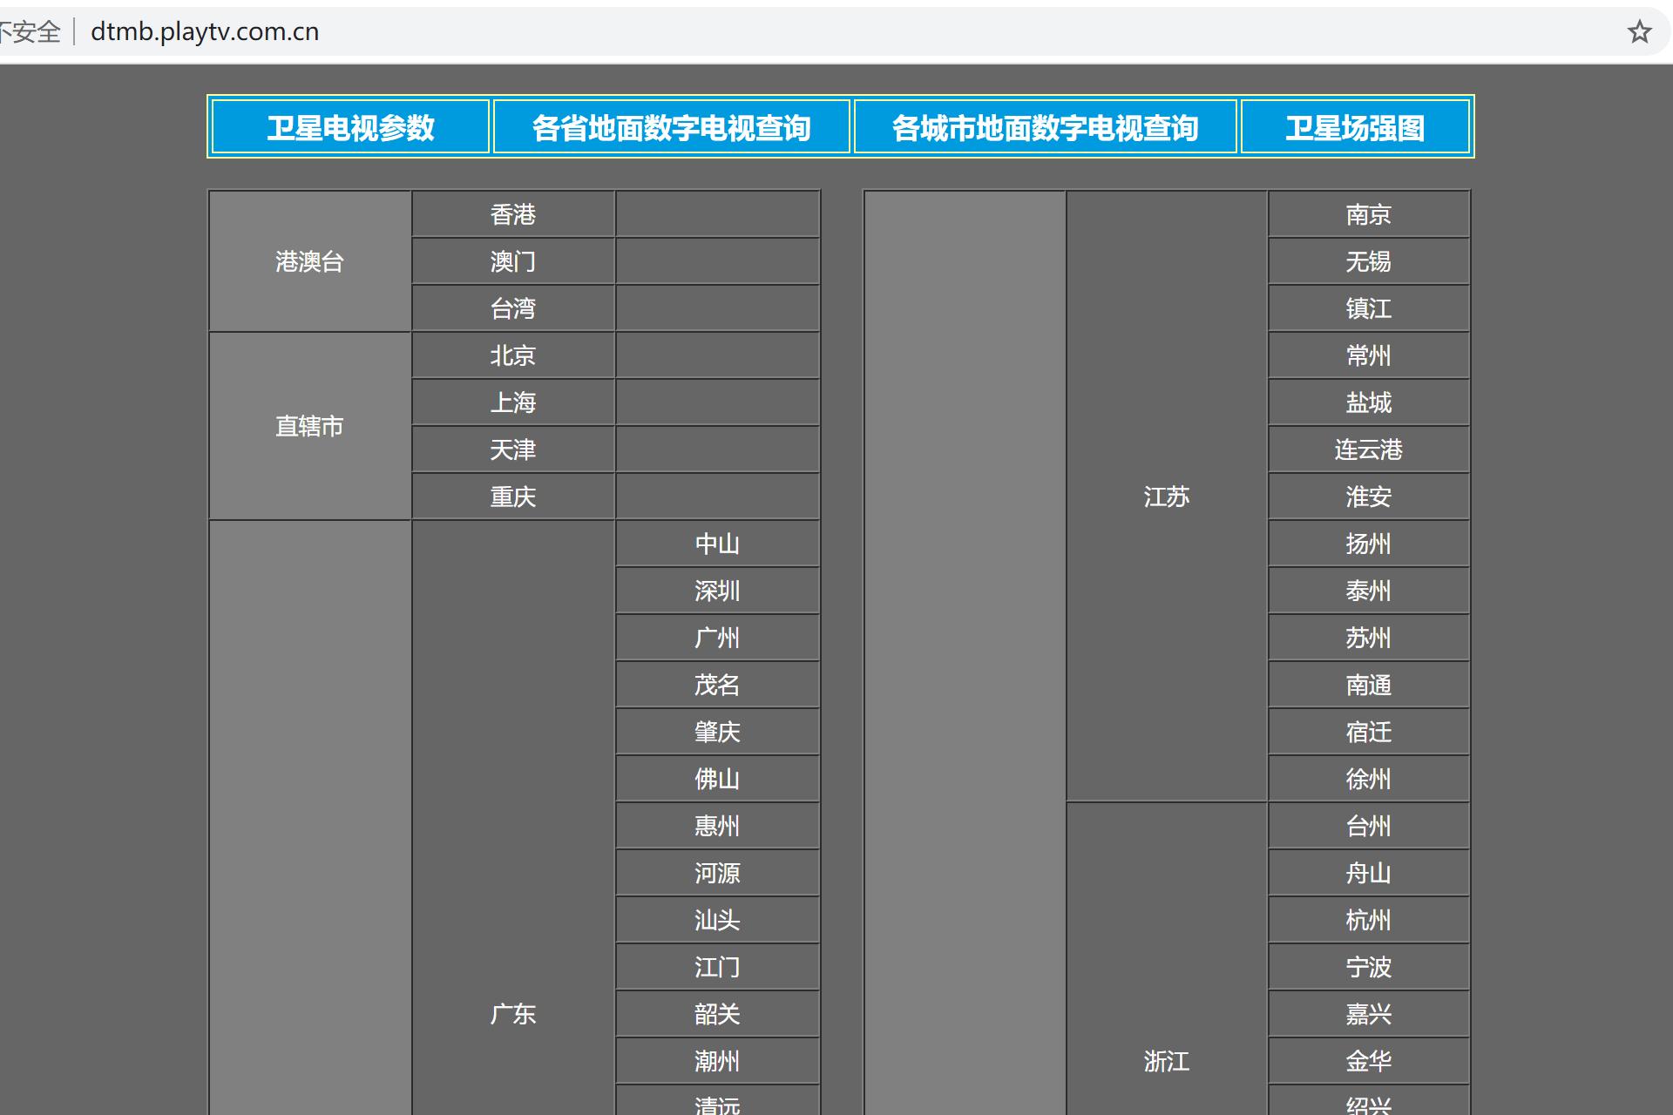This screenshot has height=1115, width=1673.
Task: Click the 杭州 cell under 浙江
Action: (x=1368, y=920)
